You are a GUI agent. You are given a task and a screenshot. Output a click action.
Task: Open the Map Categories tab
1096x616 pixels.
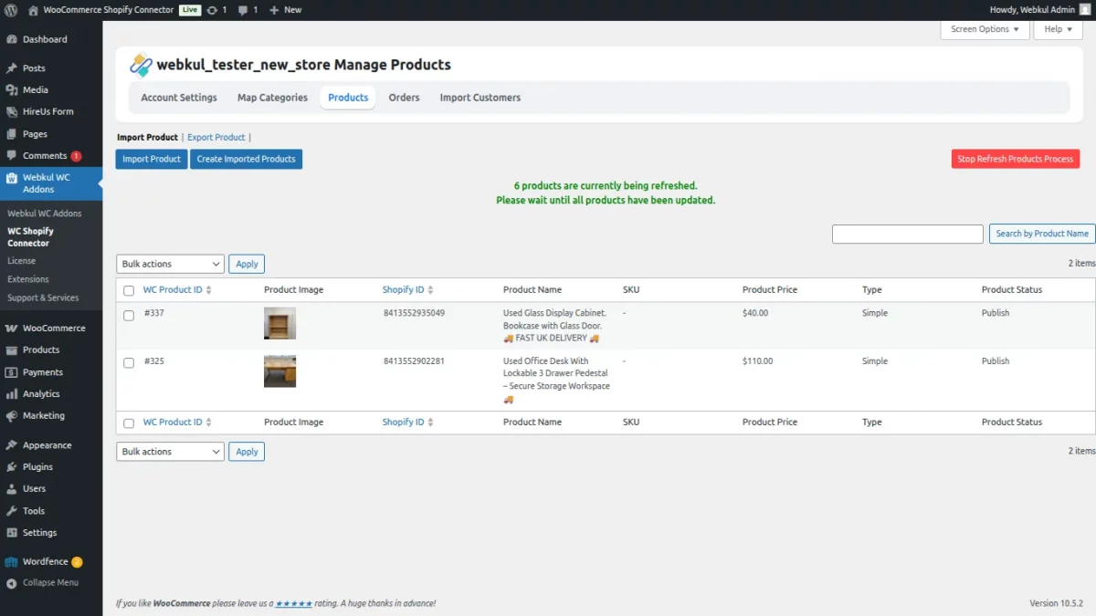(x=271, y=97)
